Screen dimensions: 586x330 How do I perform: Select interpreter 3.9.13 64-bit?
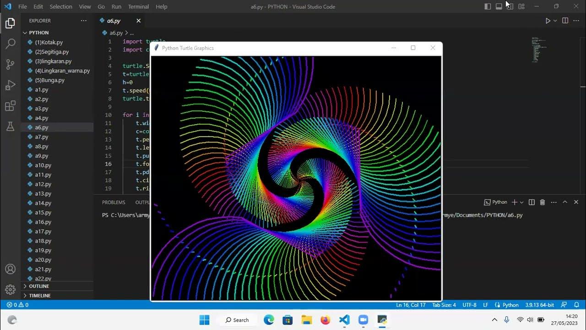point(539,305)
